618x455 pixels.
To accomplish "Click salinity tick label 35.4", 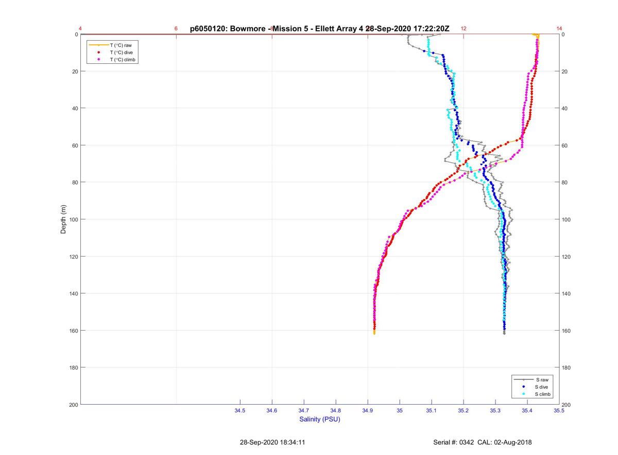I will [x=527, y=411].
